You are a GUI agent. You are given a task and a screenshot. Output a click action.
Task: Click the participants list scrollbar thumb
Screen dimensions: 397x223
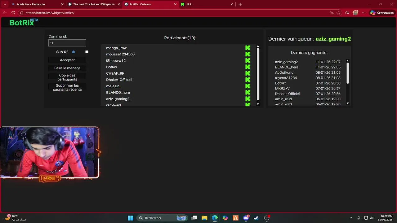(x=258, y=74)
